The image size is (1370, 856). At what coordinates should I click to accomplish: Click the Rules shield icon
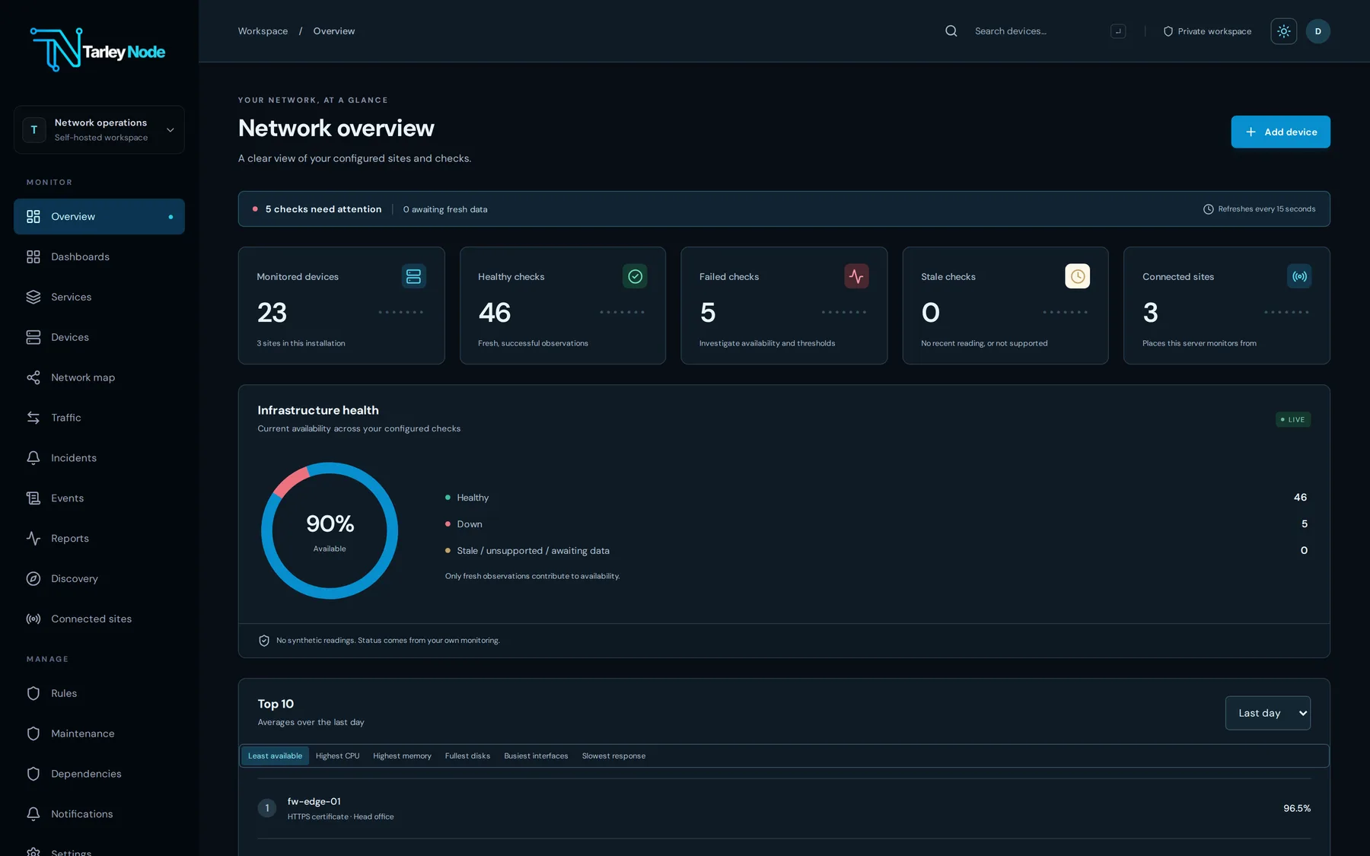(33, 694)
